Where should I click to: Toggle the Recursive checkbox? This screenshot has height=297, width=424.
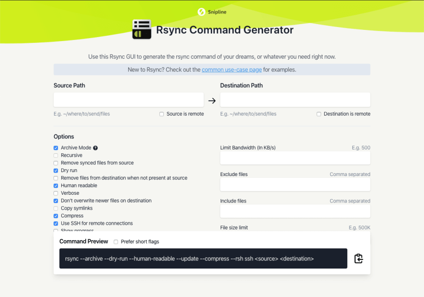pyautogui.click(x=56, y=156)
